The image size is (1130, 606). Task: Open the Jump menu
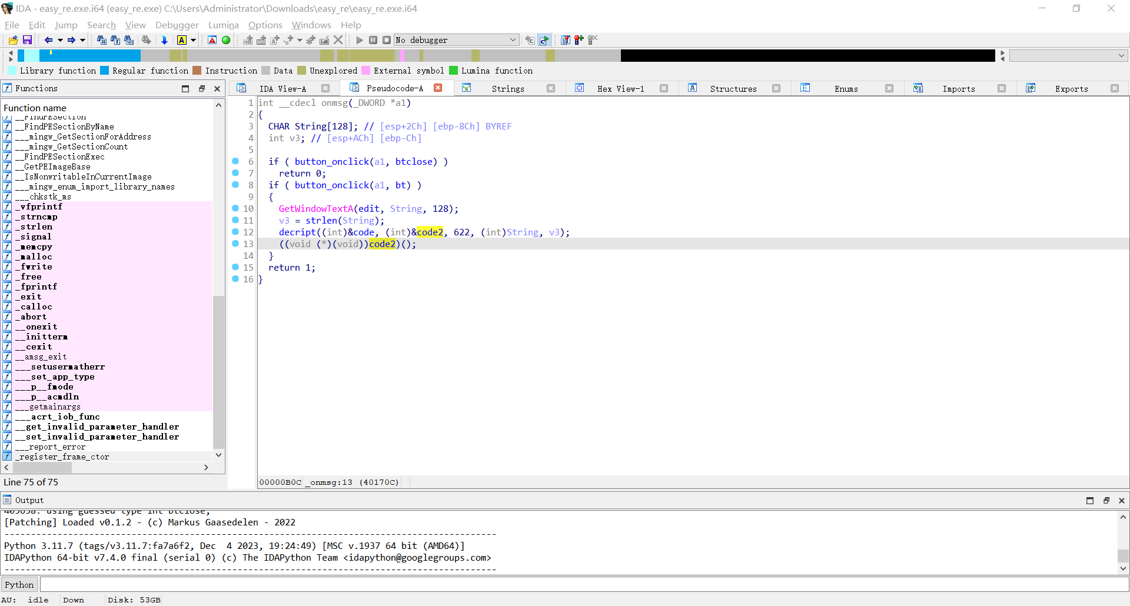(66, 25)
